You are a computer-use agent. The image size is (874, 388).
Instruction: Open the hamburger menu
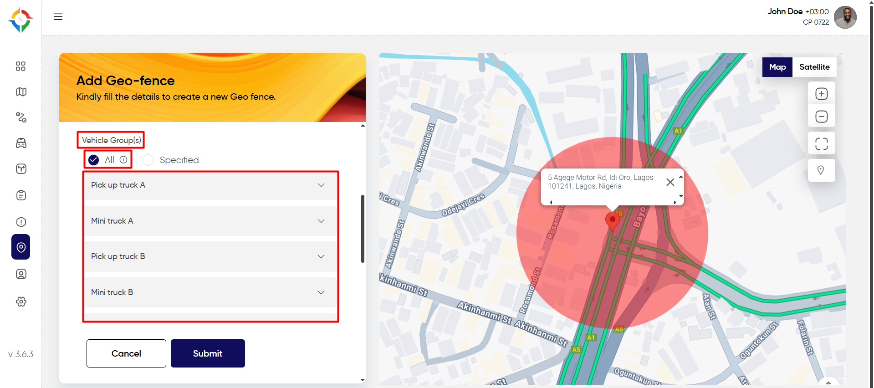coord(58,17)
